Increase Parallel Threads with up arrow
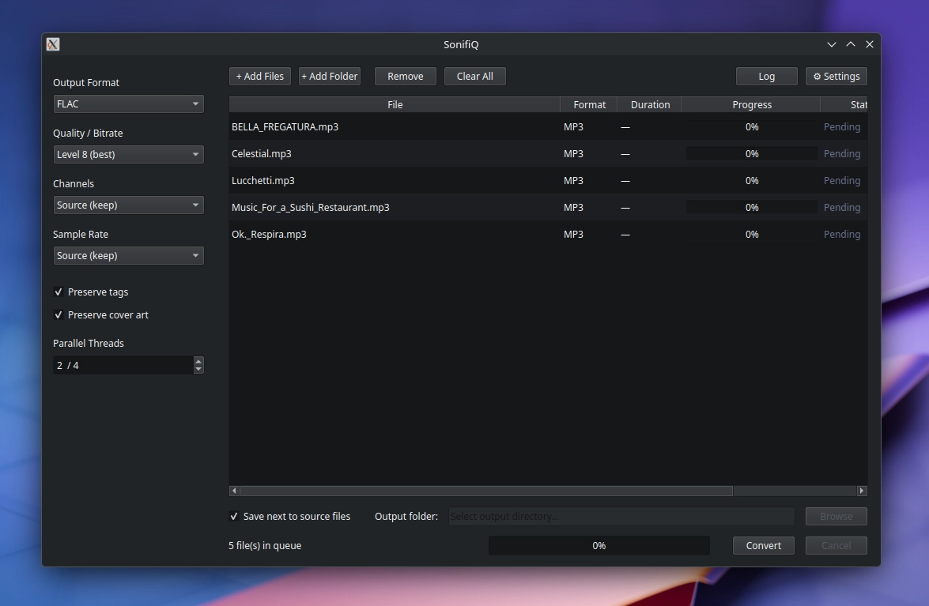Viewport: 929px width, 606px height. (198, 360)
